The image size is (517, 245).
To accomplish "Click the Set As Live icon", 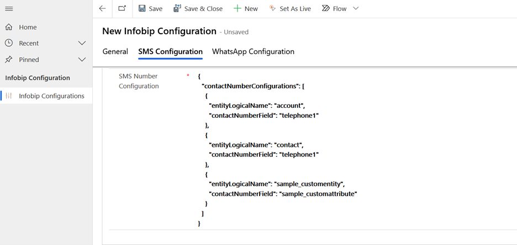I will coord(272,9).
